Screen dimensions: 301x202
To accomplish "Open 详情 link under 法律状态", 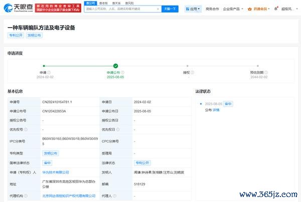I will click(216, 109).
